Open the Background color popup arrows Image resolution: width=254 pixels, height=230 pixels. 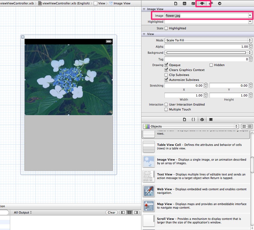[x=250, y=53]
